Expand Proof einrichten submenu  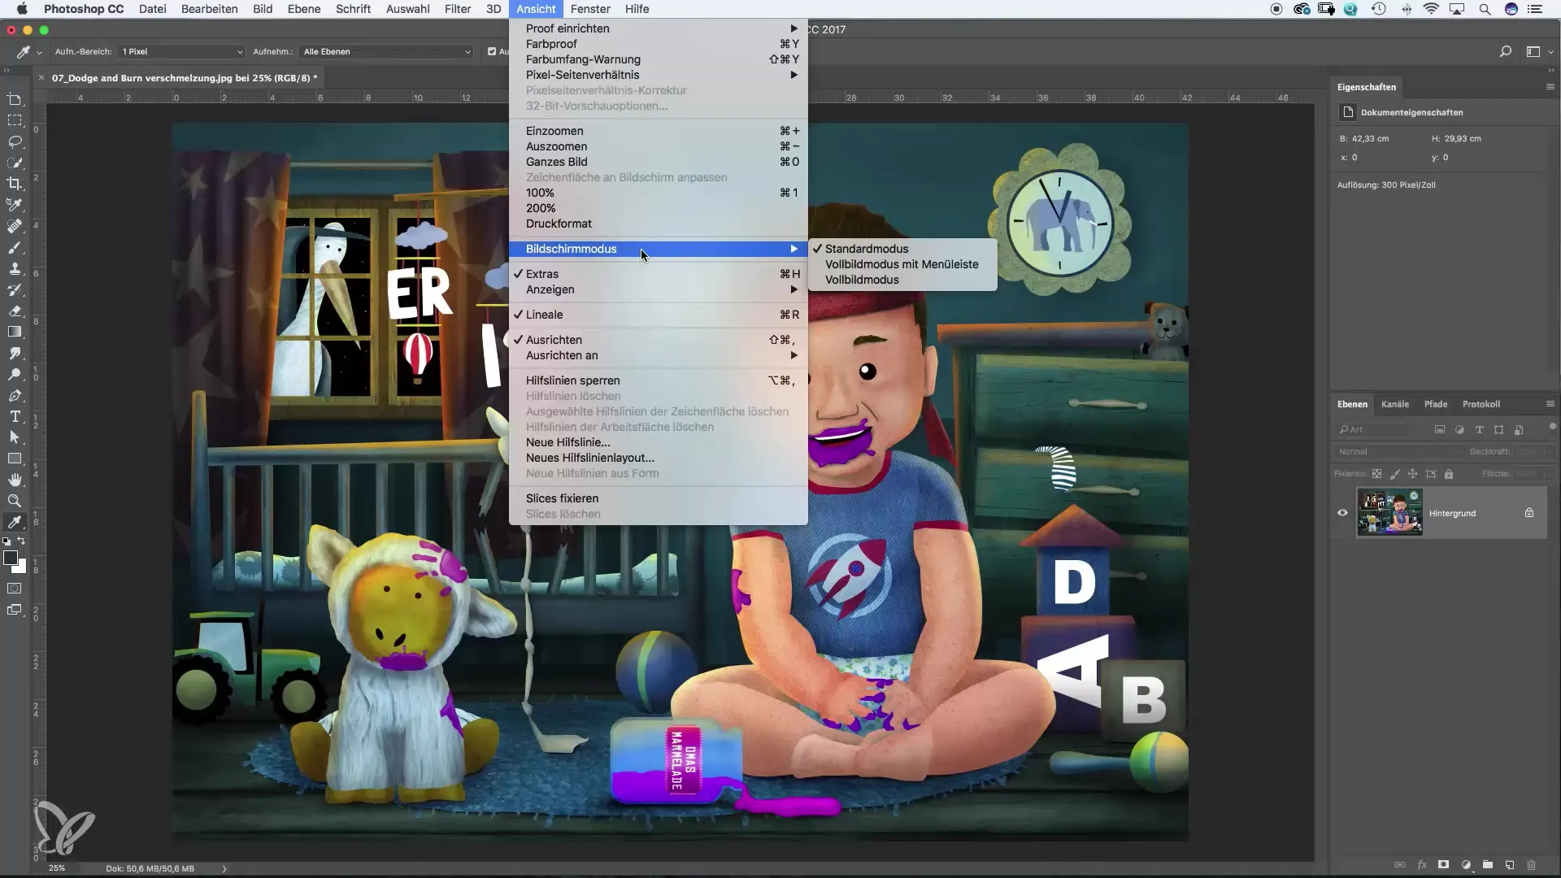(659, 28)
